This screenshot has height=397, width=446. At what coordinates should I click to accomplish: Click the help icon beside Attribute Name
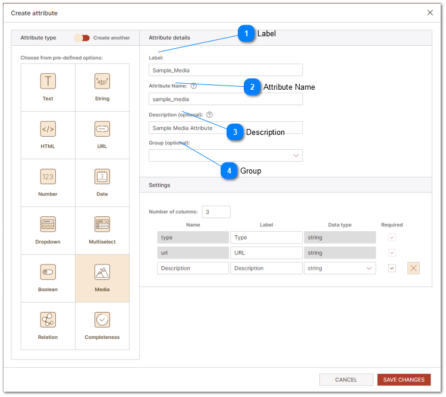tap(194, 86)
